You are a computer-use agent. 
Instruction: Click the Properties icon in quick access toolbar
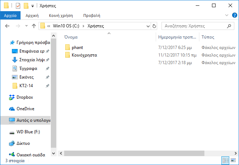(18, 6)
